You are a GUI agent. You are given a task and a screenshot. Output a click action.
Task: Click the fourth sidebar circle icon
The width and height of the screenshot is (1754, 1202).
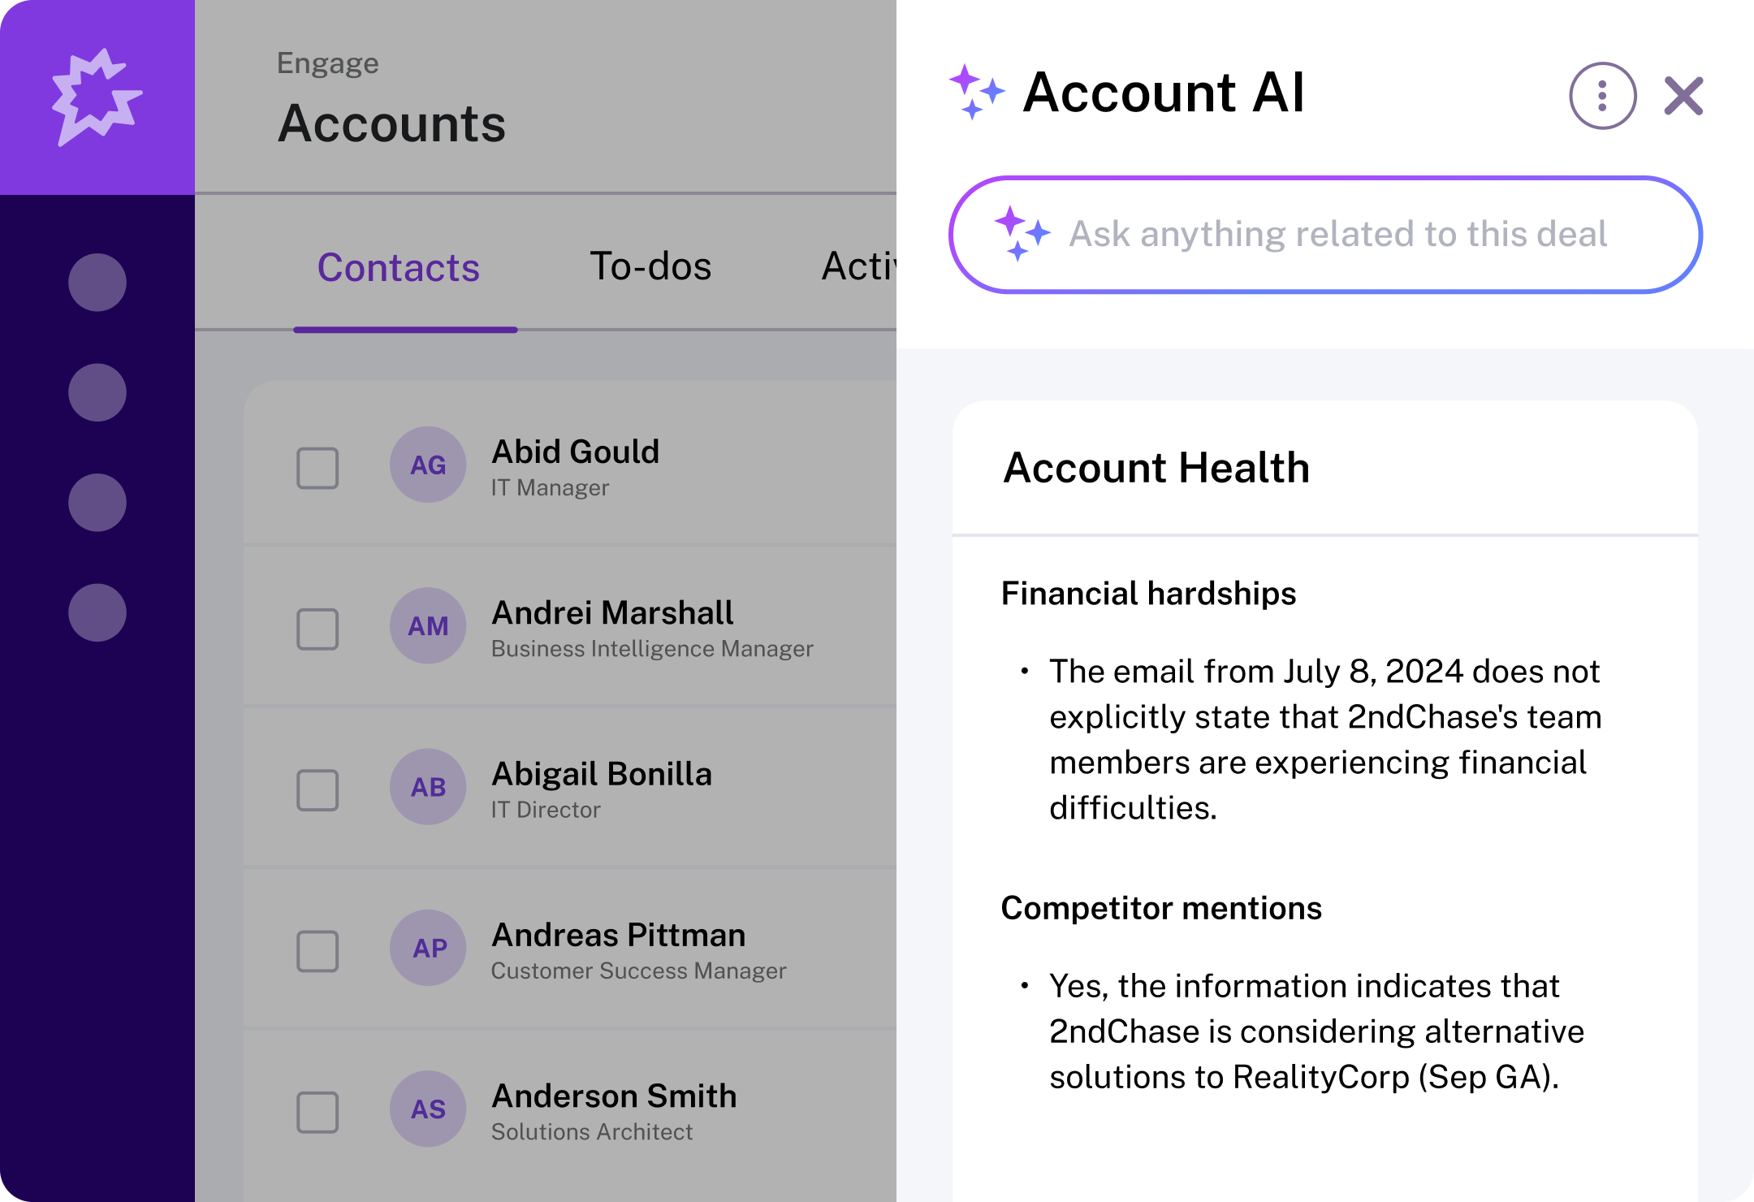click(97, 612)
